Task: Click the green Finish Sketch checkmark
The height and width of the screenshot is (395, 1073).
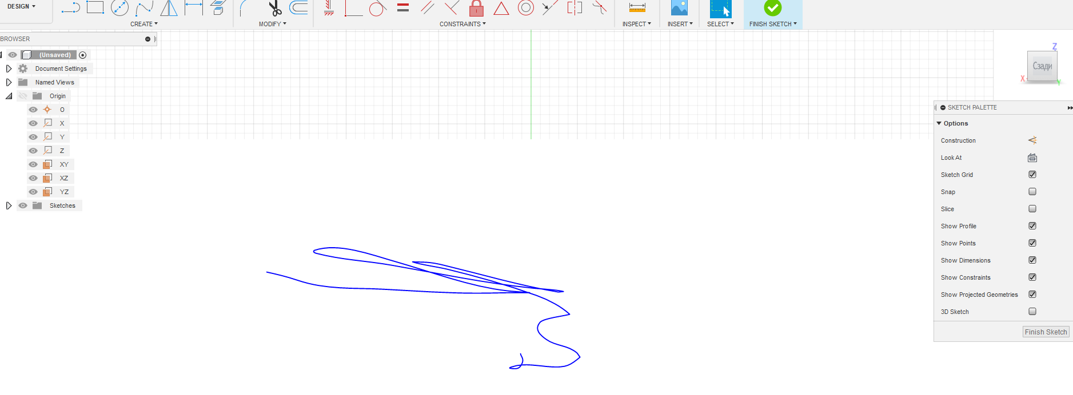Action: tap(773, 8)
